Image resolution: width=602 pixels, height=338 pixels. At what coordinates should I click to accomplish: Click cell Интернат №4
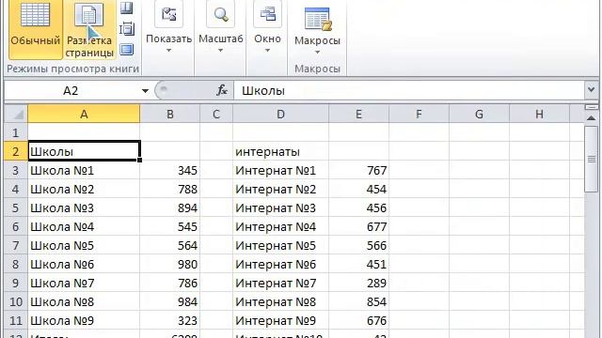pos(280,226)
